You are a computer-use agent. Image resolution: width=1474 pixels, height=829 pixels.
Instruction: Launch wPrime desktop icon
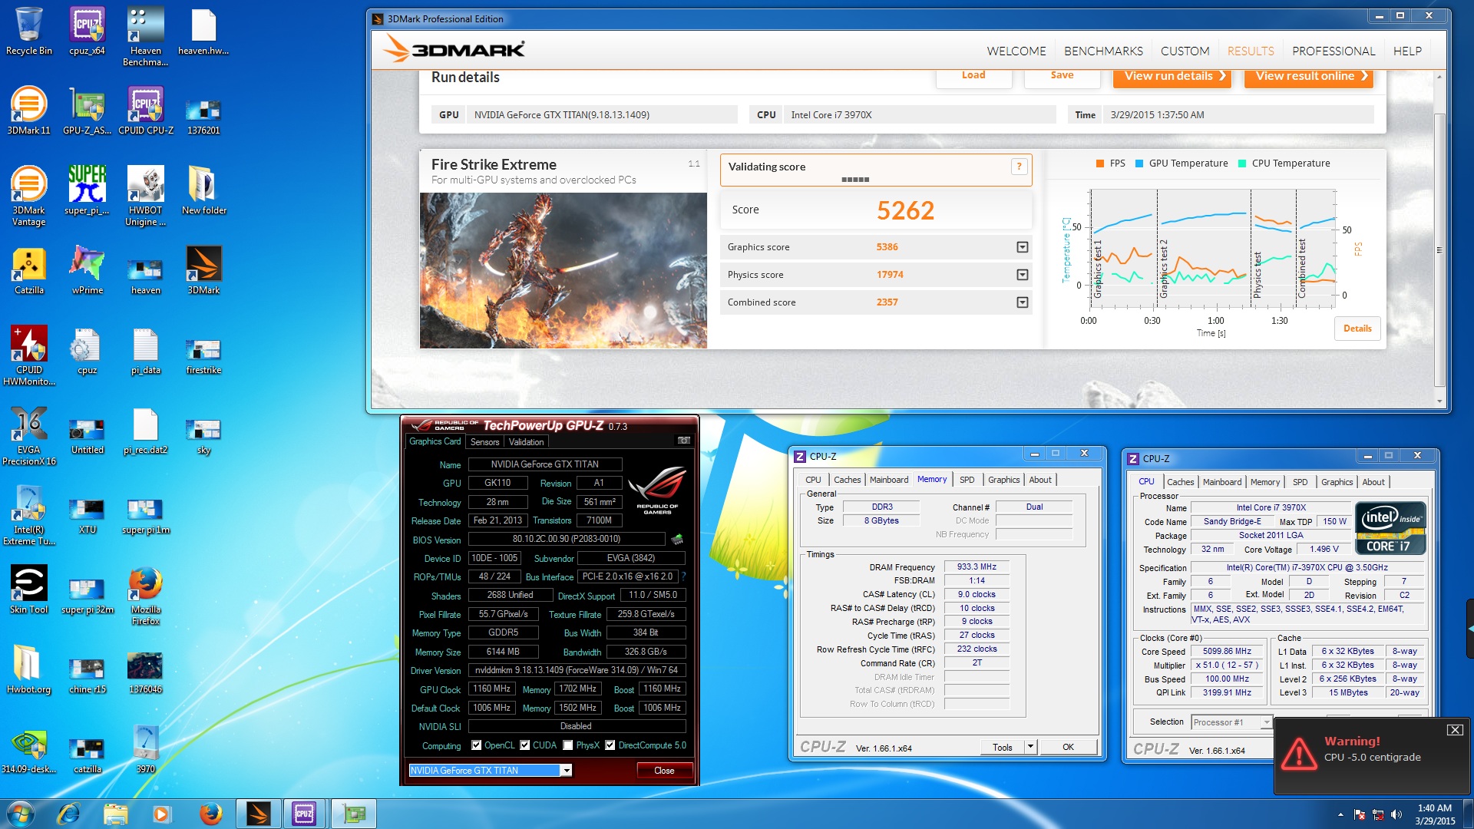point(88,270)
